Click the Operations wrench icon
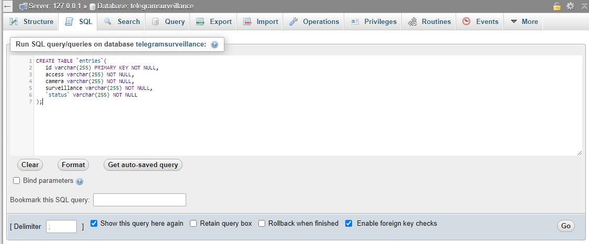Image resolution: width=589 pixels, height=244 pixels. (x=293, y=21)
